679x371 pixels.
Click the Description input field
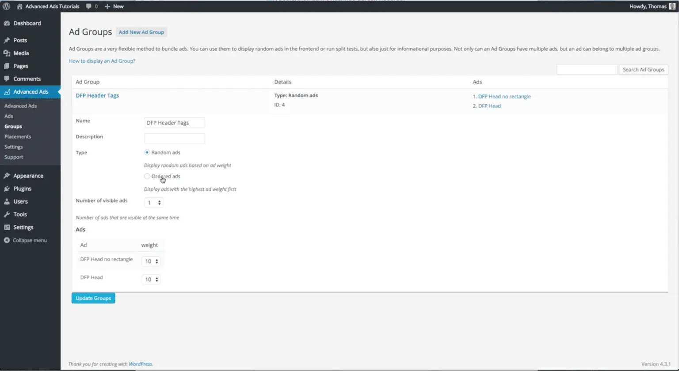(x=175, y=138)
